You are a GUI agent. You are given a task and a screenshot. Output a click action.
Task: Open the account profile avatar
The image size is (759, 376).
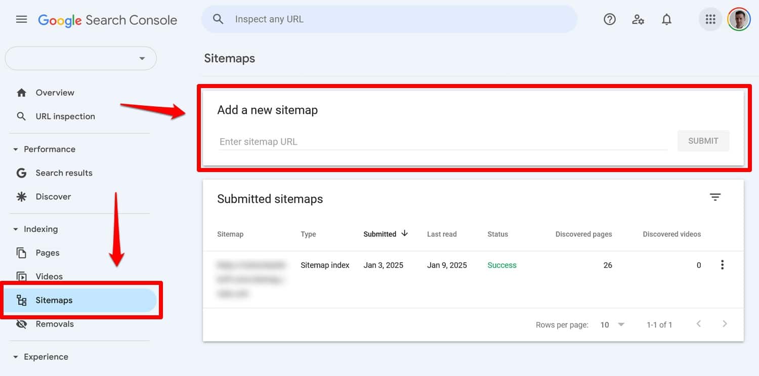[x=739, y=19]
